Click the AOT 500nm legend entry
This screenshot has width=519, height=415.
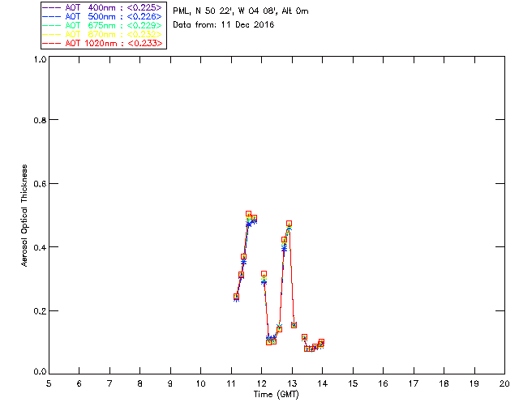click(103, 16)
